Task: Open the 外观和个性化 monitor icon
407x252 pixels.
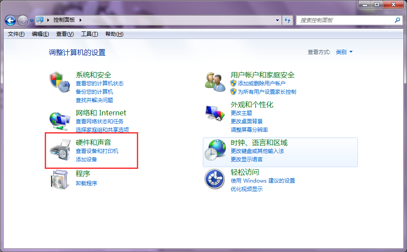Action: [x=215, y=113]
